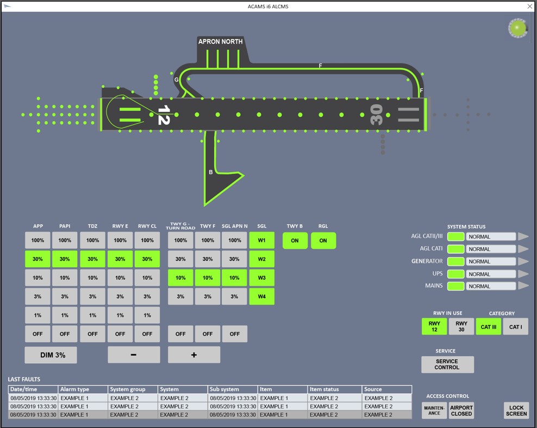Click Apron North area on airfield map
The image size is (537, 428).
220,42
